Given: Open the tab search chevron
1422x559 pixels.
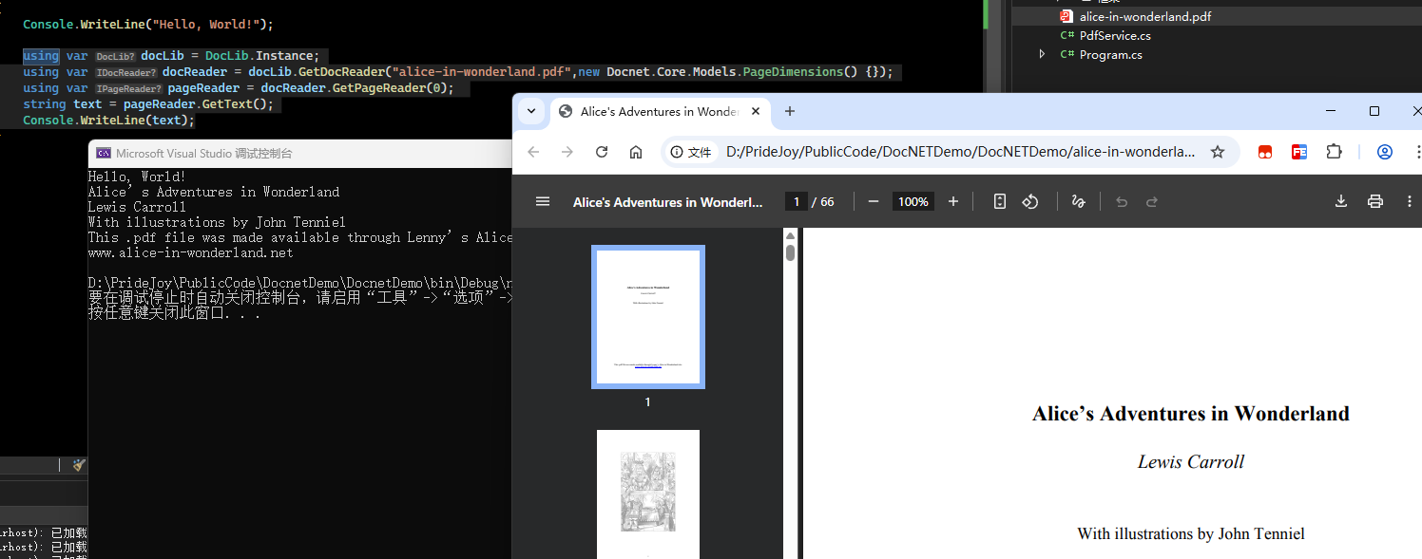Looking at the screenshot, I should [x=531, y=111].
